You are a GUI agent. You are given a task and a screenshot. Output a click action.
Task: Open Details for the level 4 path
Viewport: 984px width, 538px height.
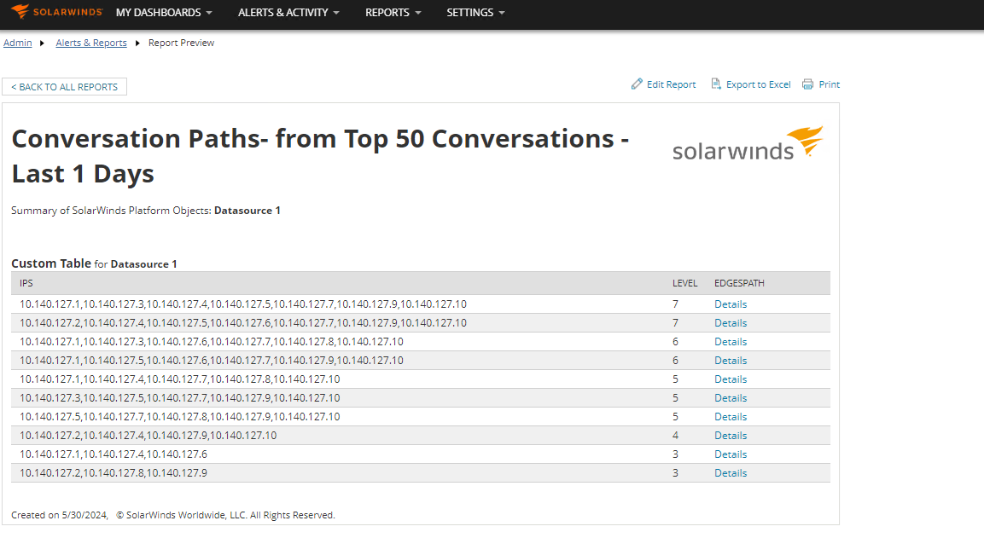(x=731, y=436)
